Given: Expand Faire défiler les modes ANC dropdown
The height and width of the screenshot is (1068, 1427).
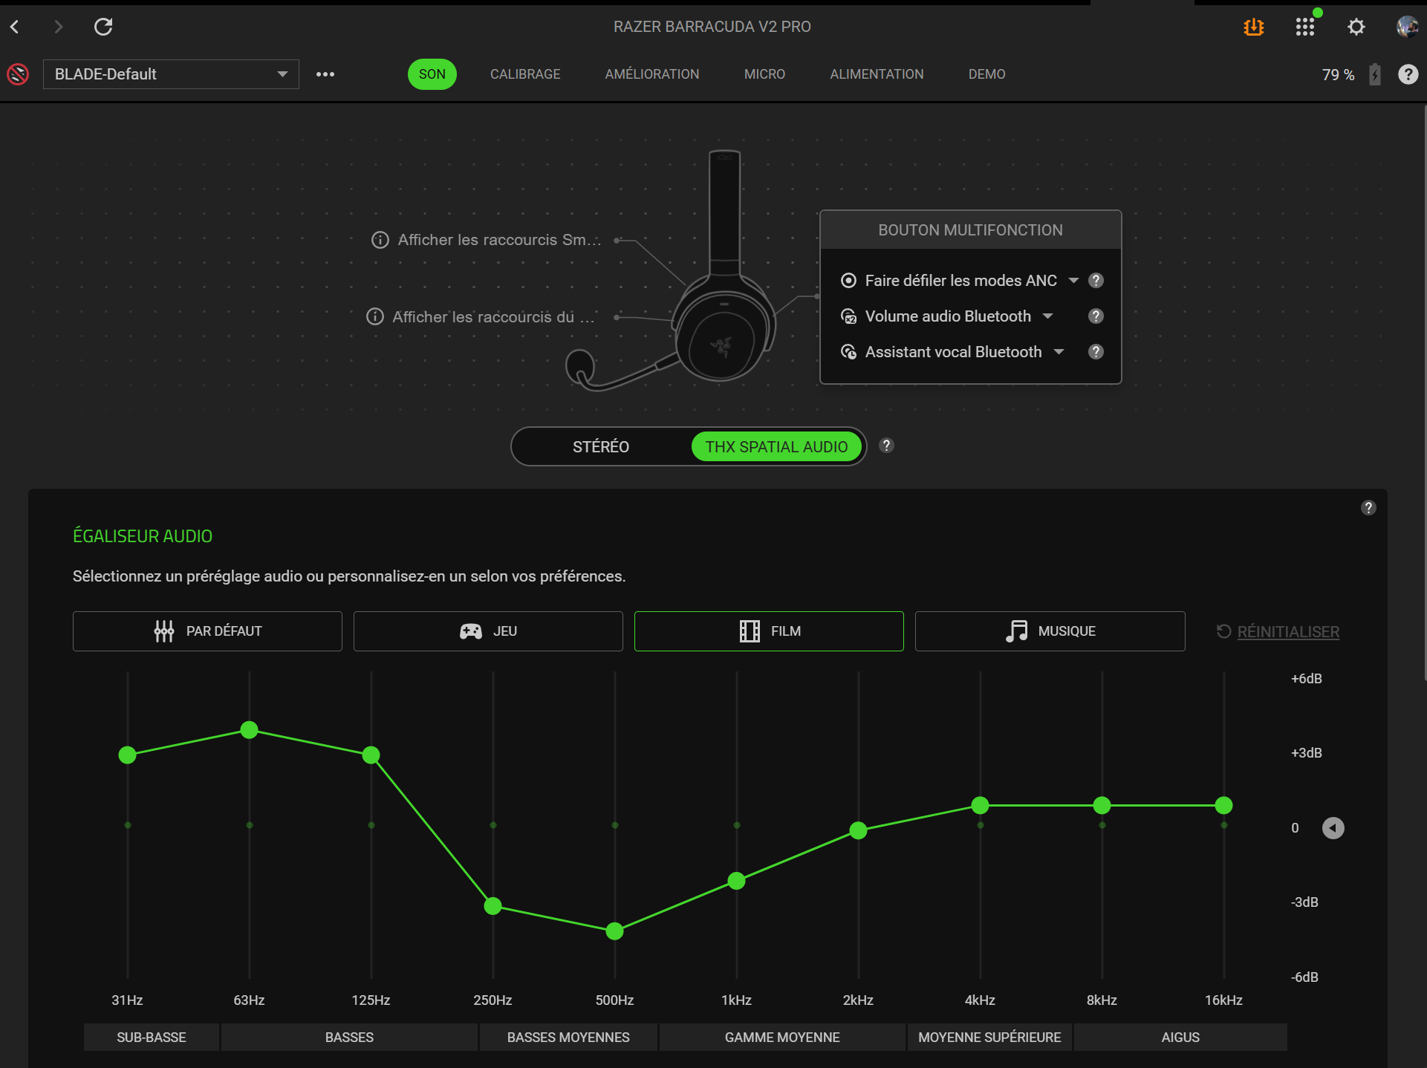Looking at the screenshot, I should [x=1073, y=281].
